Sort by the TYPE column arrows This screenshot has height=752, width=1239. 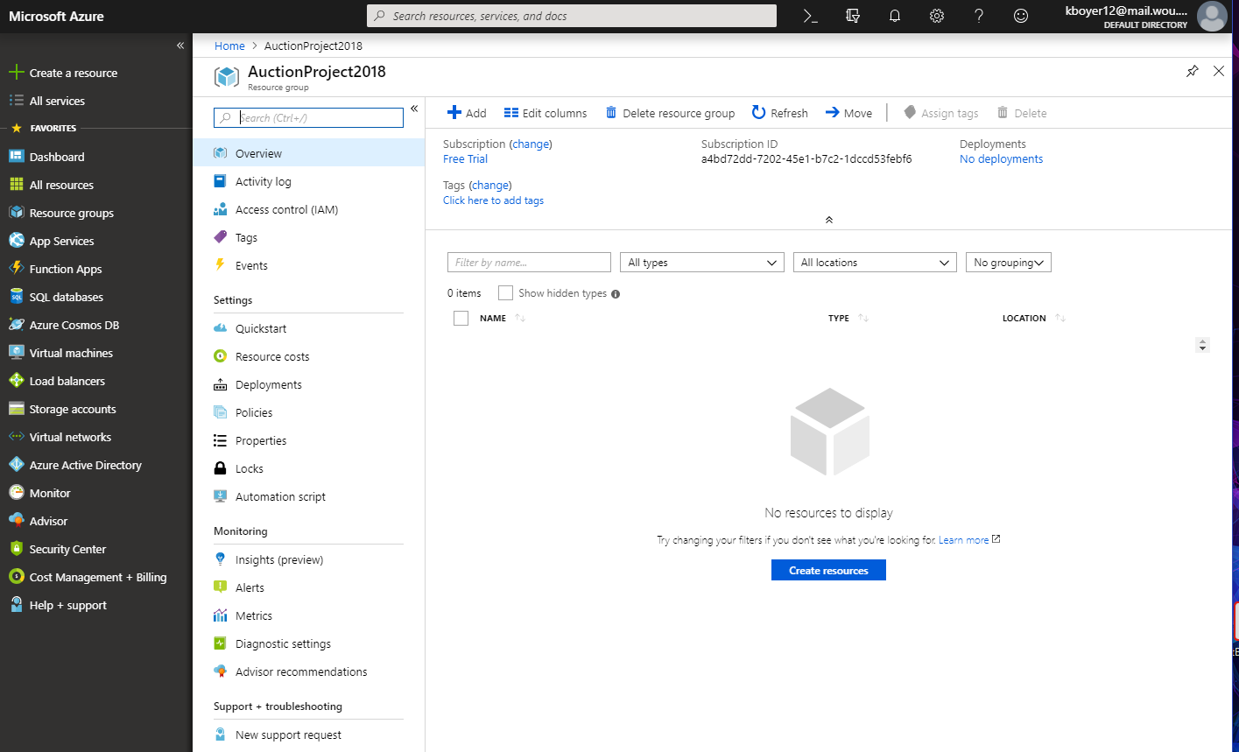[x=863, y=318]
